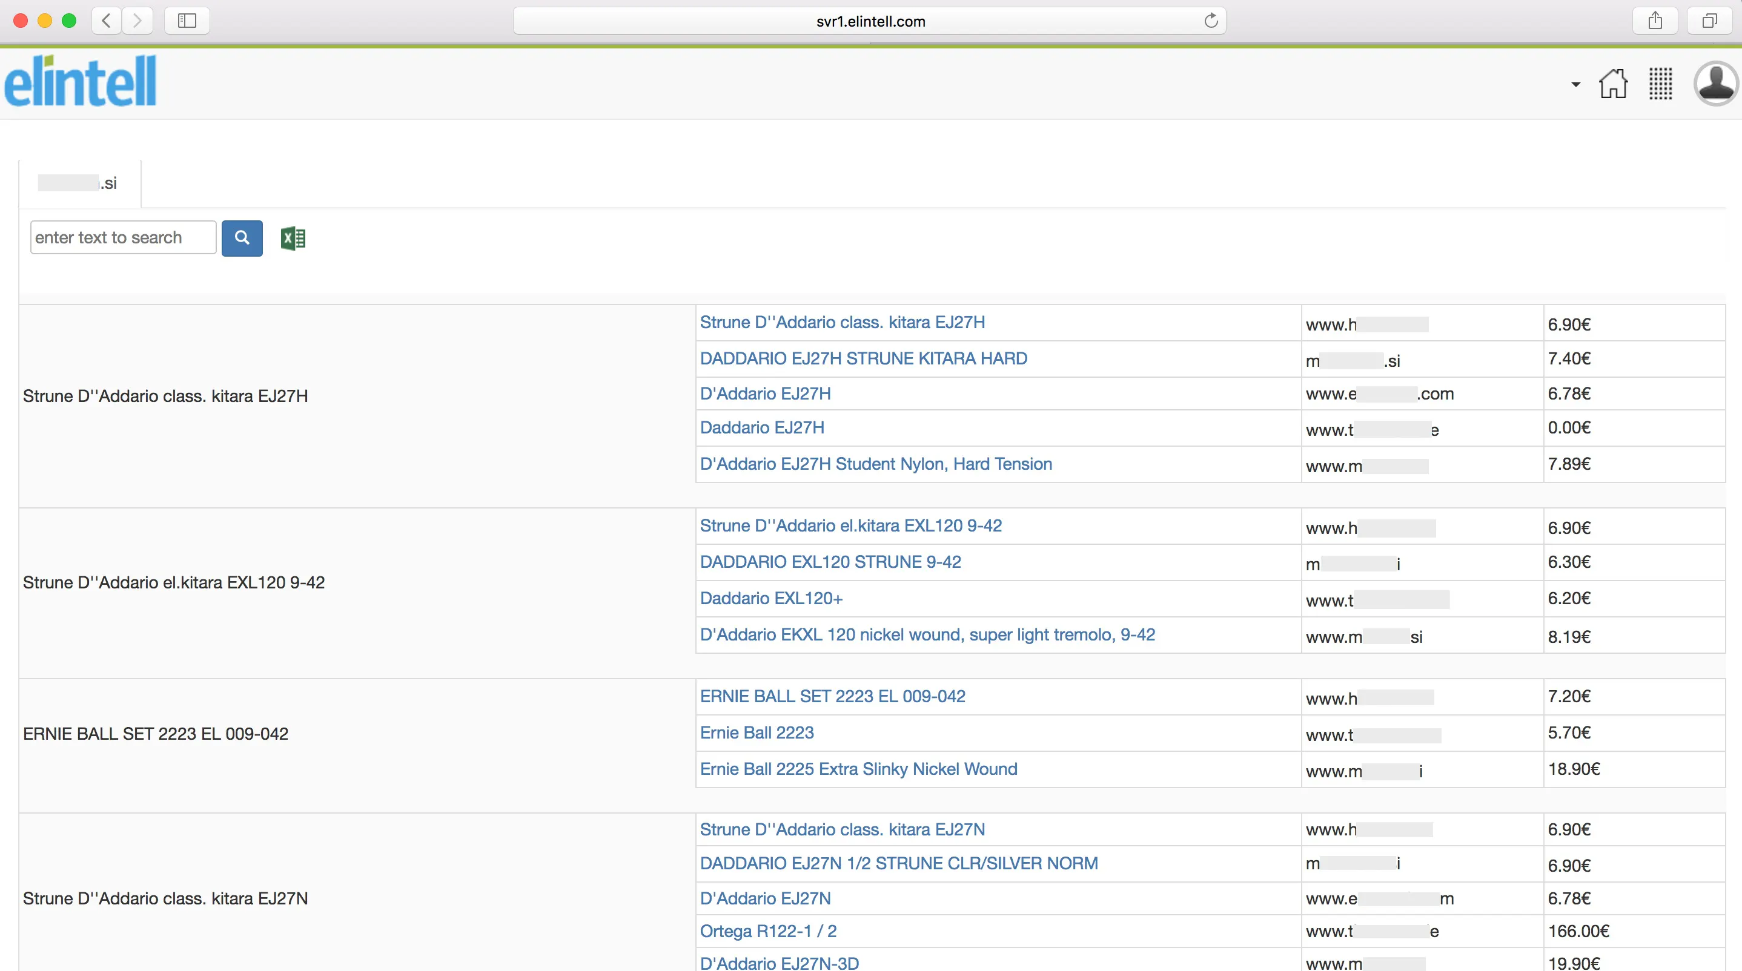Open 'DADDARIO EXL120 STRUNE 9-42' link
The height and width of the screenshot is (971, 1742).
click(x=830, y=562)
